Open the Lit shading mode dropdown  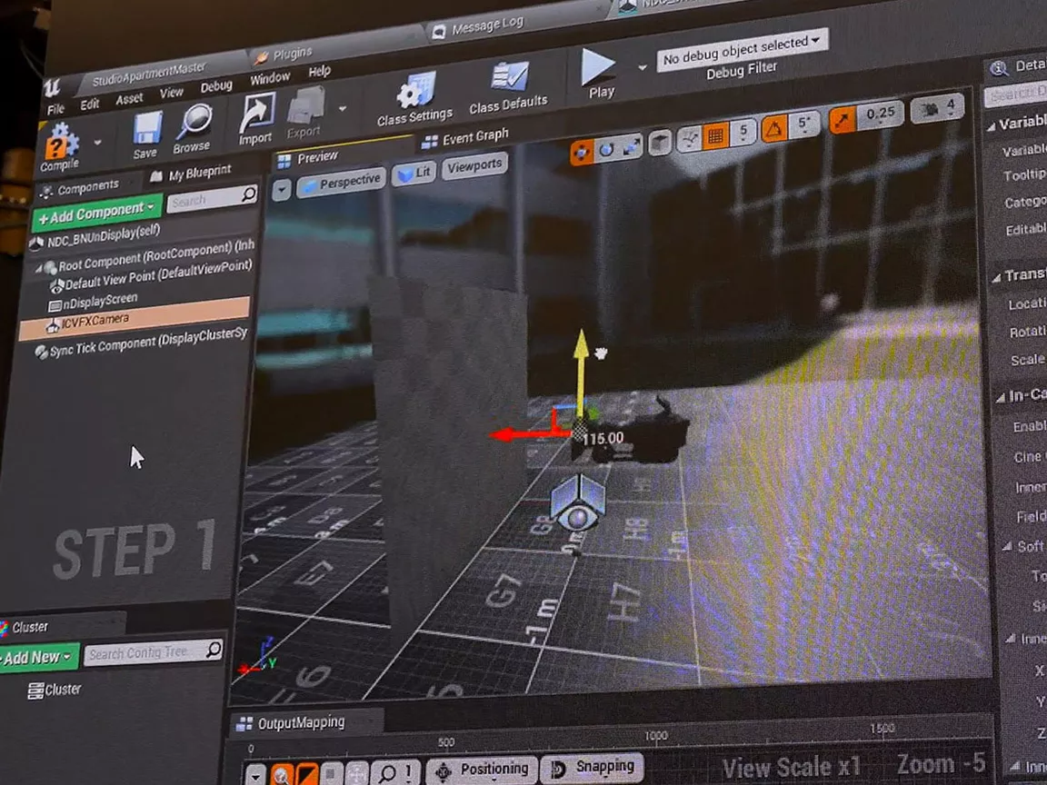point(414,173)
